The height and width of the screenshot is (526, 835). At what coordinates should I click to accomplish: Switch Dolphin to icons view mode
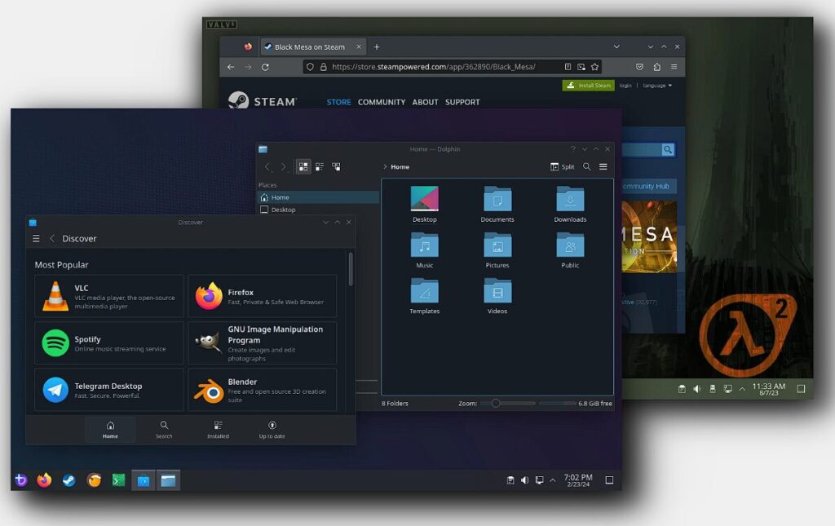tap(303, 166)
